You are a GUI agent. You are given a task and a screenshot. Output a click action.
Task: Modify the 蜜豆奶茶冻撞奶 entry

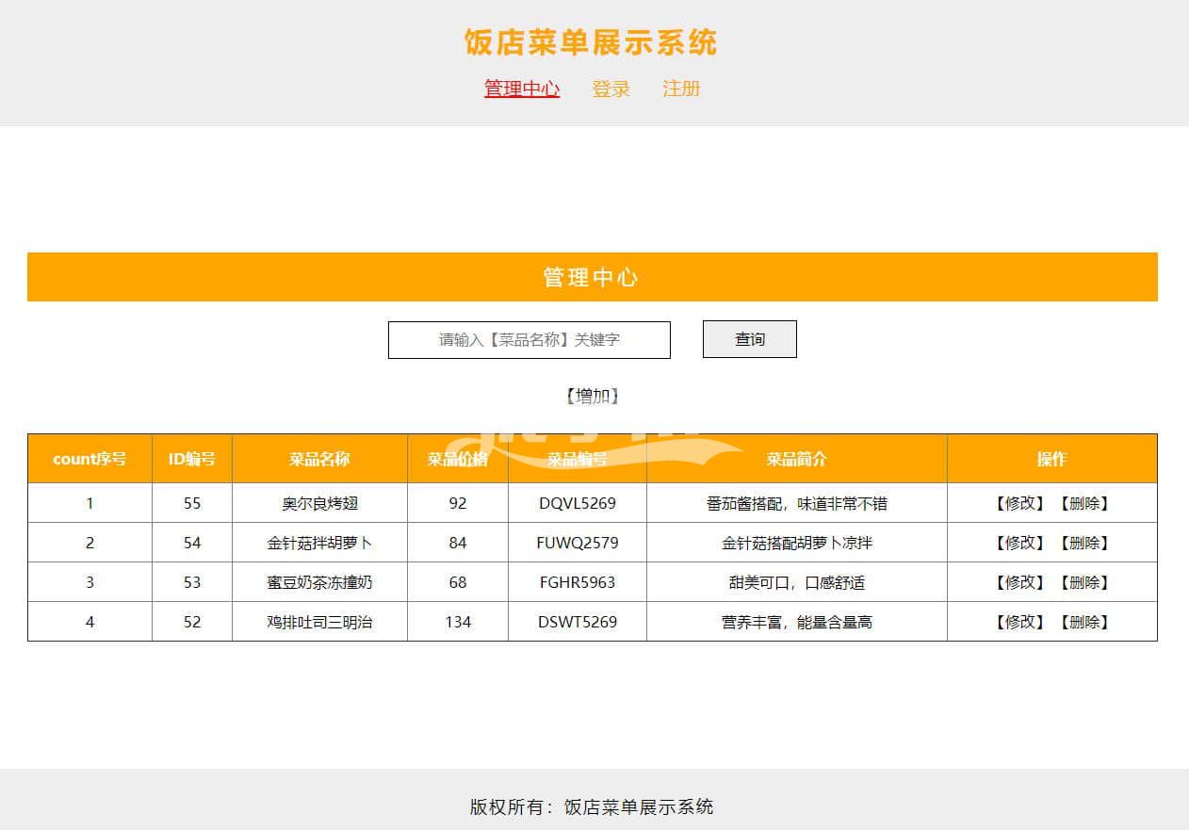tap(1019, 582)
